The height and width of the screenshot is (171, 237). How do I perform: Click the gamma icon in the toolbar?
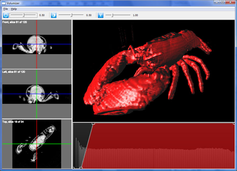coord(101,15)
